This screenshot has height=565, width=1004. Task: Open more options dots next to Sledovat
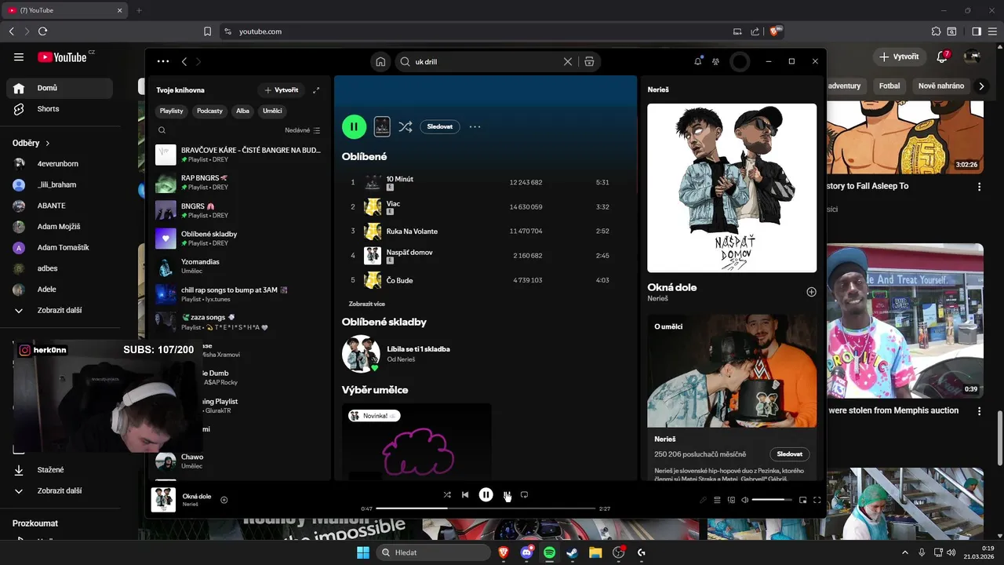tap(475, 126)
